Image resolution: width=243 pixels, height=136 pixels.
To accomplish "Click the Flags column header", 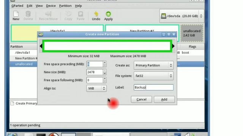I will (193, 46).
